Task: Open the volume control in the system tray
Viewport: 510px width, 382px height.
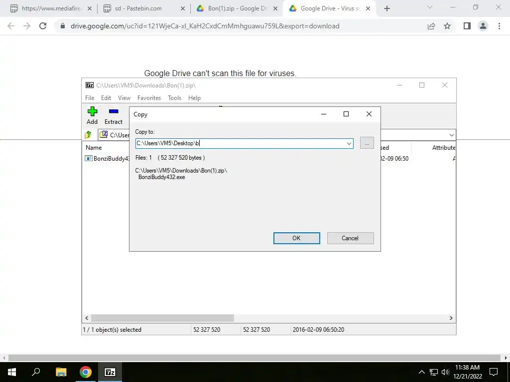Action: tap(445, 372)
